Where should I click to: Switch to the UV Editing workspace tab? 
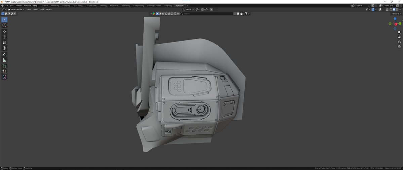pos(78,6)
